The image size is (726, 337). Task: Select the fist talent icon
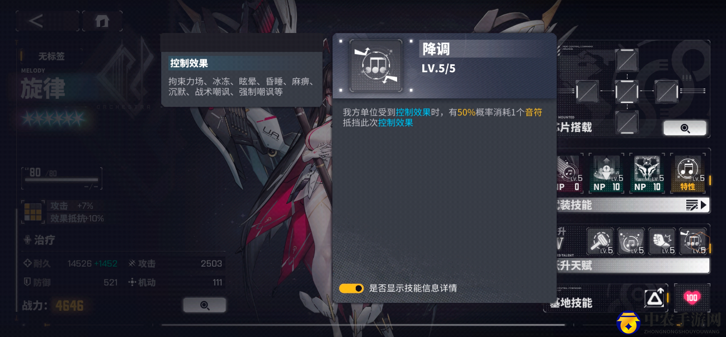pyautogui.click(x=662, y=241)
